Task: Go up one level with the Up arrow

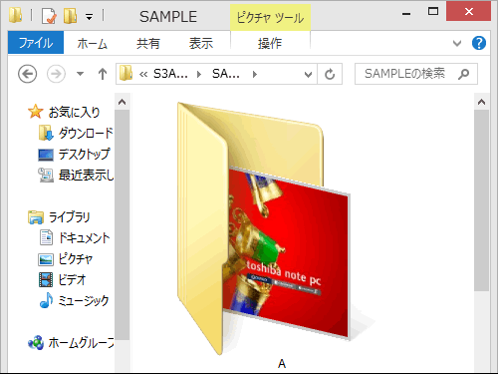Action: point(103,74)
